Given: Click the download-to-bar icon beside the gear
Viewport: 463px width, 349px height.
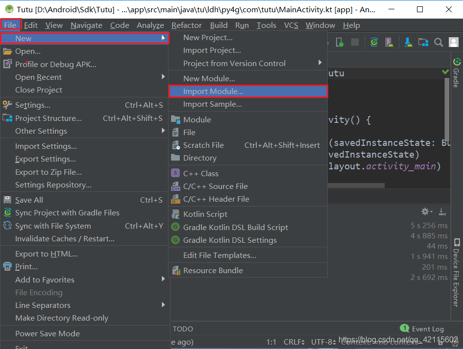Looking at the screenshot, I should tap(442, 211).
